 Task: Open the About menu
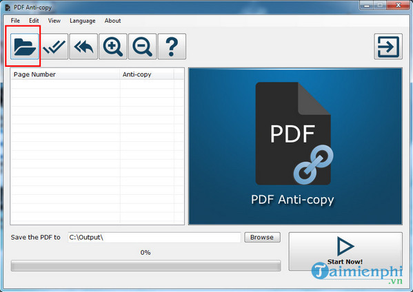tap(112, 21)
